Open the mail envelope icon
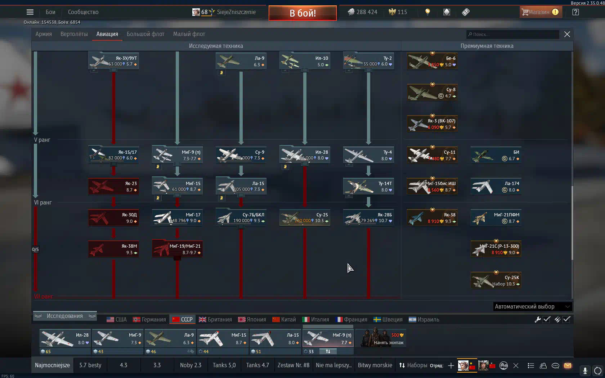This screenshot has width=605, height=378. 568,365
